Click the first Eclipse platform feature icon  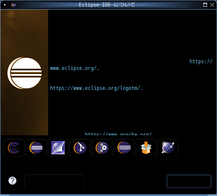pyautogui.click(x=36, y=148)
